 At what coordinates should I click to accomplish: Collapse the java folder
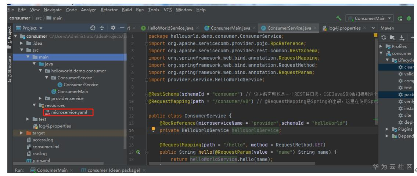[34, 64]
